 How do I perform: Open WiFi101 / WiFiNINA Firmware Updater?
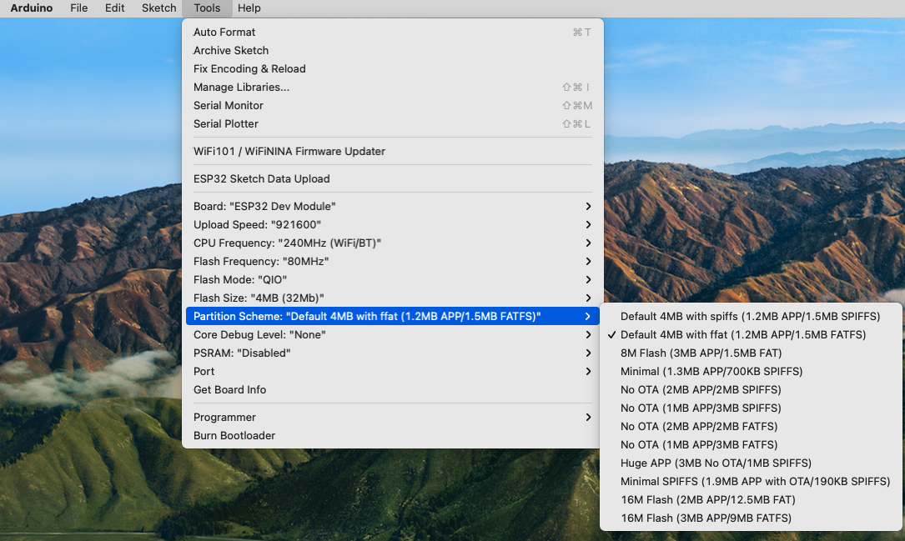click(393, 151)
